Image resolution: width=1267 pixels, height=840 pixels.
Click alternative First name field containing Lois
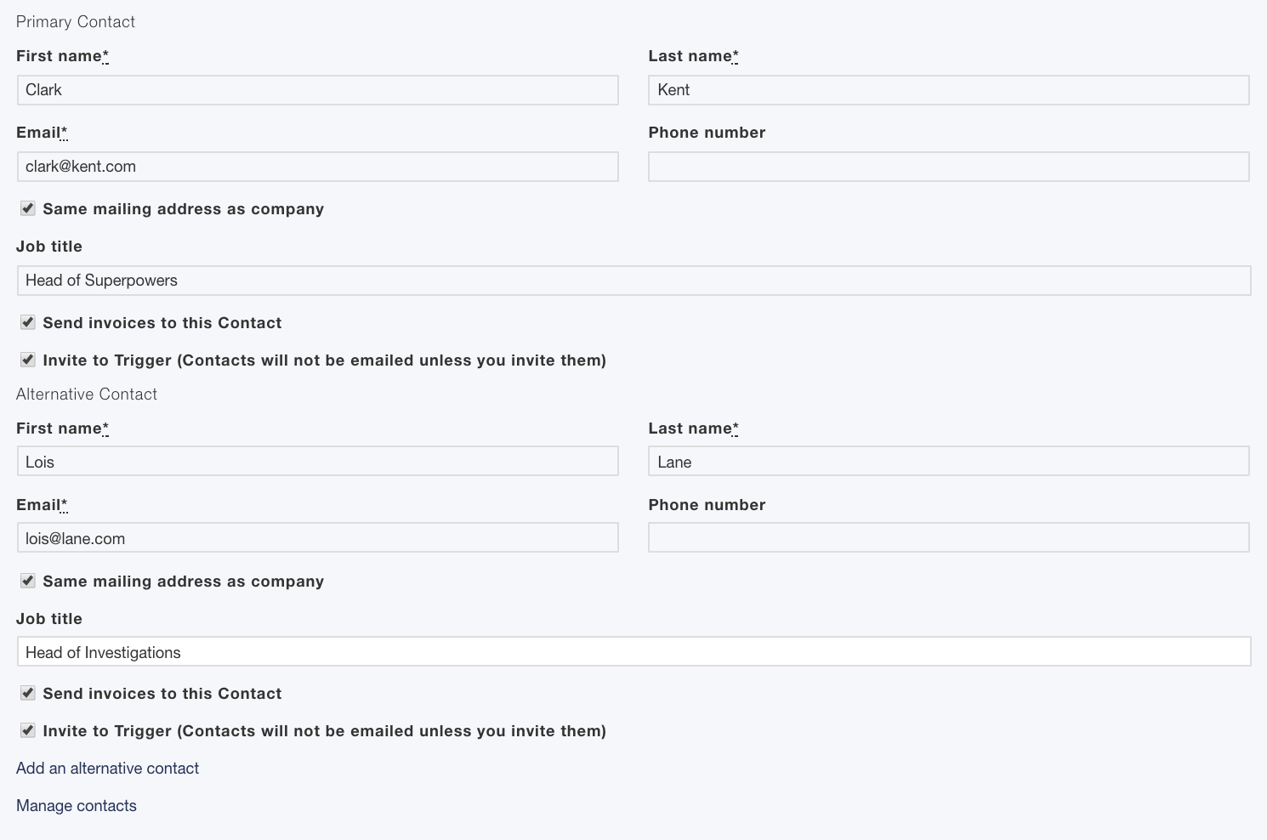pyautogui.click(x=317, y=462)
